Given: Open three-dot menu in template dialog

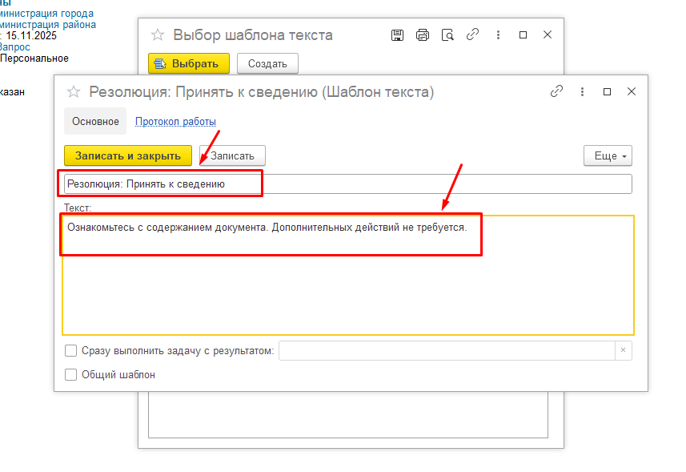Looking at the screenshot, I should pyautogui.click(x=582, y=91).
